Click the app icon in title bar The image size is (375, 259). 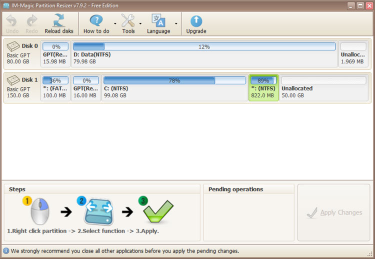coord(6,5)
